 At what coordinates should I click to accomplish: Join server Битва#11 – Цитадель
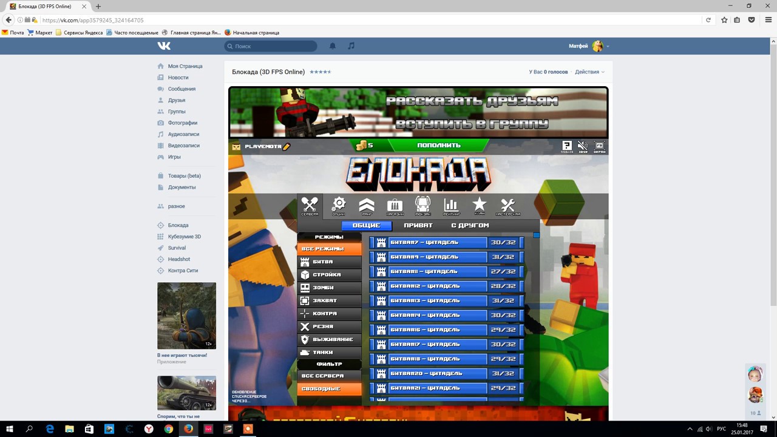coord(446,271)
